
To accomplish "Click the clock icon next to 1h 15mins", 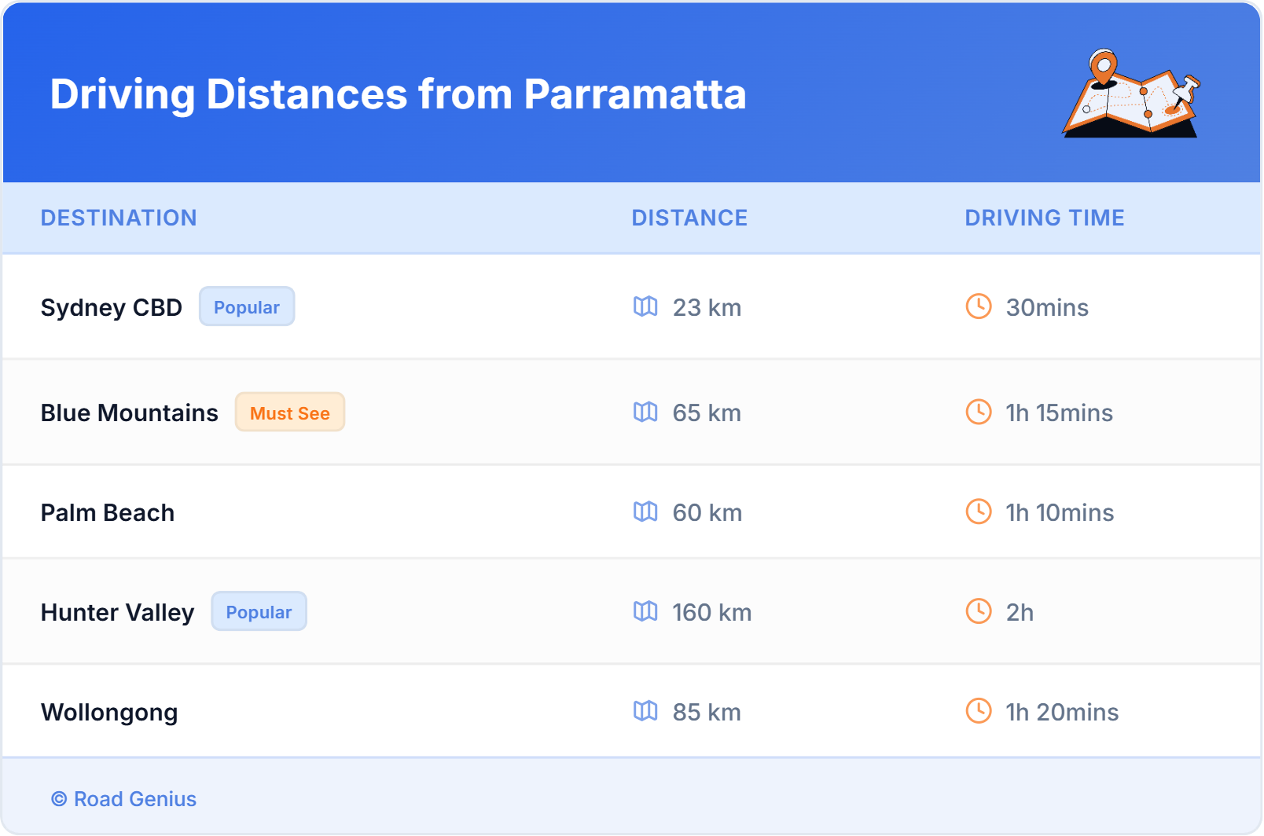I will click(x=978, y=412).
